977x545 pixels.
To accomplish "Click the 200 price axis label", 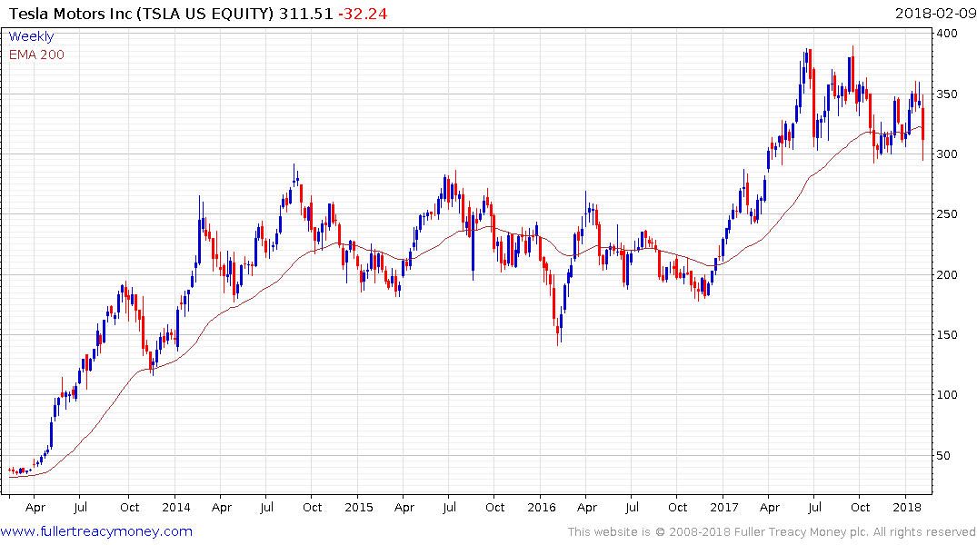I will pyautogui.click(x=947, y=274).
